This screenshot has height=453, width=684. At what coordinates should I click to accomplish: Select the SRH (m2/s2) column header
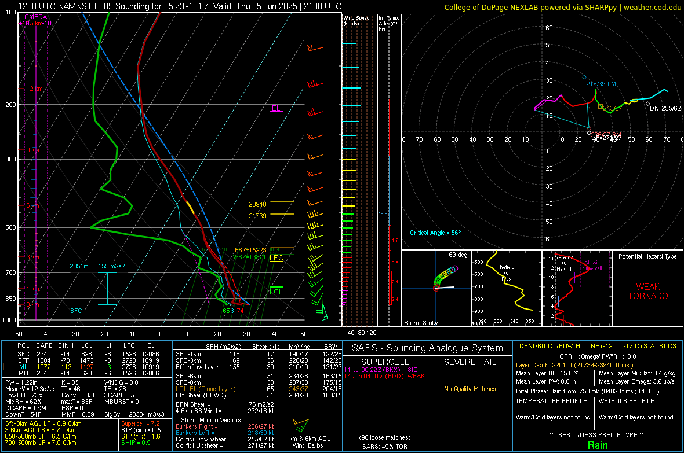coord(223,347)
